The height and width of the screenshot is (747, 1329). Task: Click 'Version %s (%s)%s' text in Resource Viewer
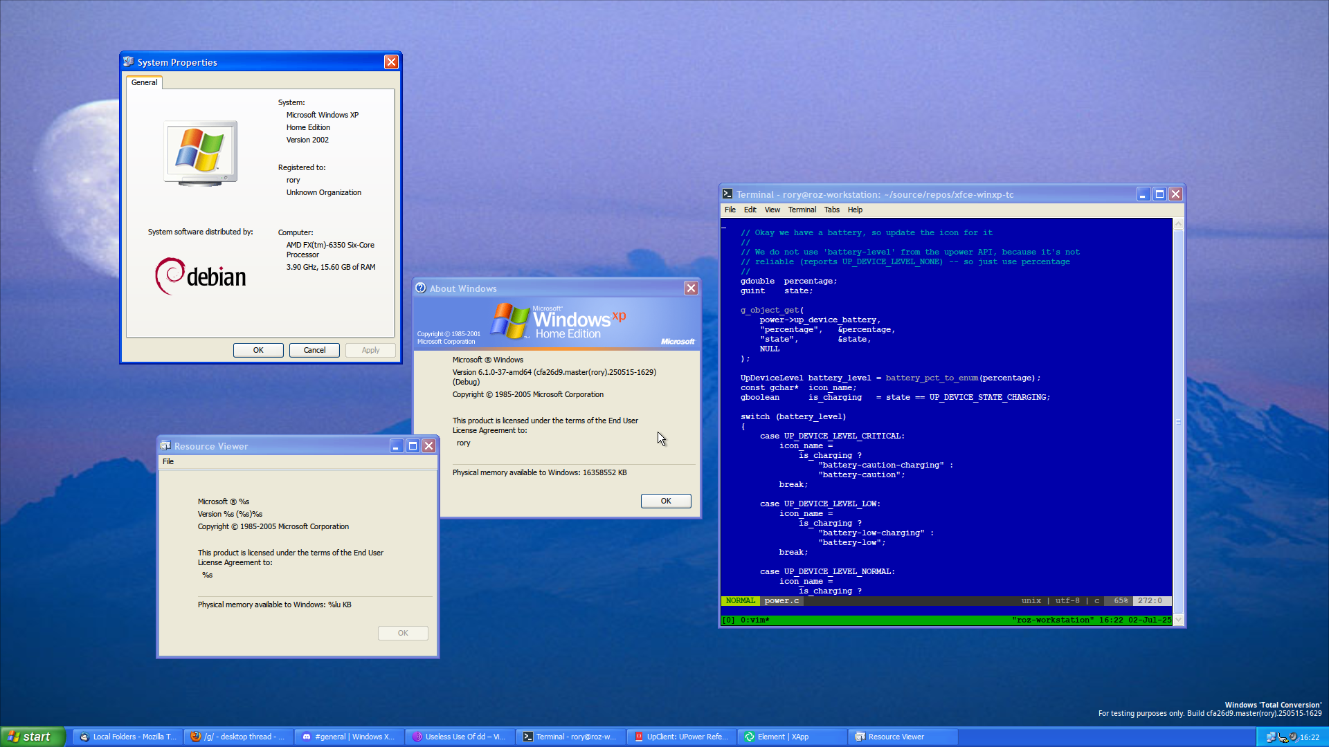tap(230, 514)
